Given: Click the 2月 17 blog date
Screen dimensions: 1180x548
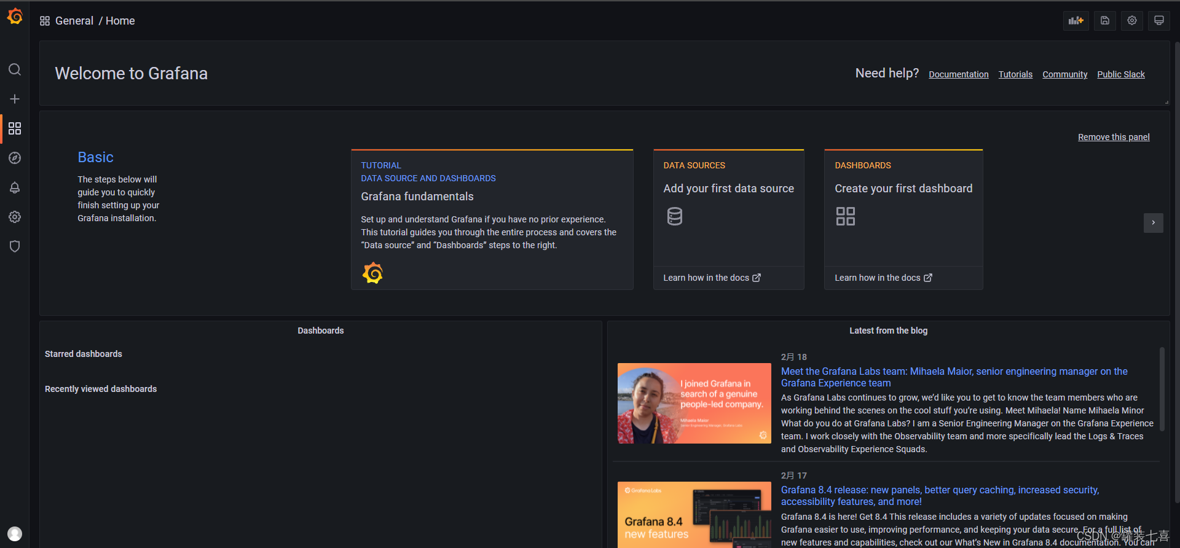Looking at the screenshot, I should point(794,476).
